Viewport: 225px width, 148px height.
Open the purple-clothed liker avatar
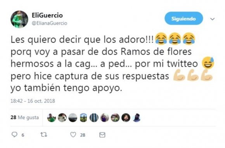click(x=105, y=118)
